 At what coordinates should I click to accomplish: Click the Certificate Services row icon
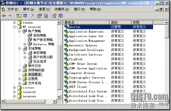pos(66,54)
